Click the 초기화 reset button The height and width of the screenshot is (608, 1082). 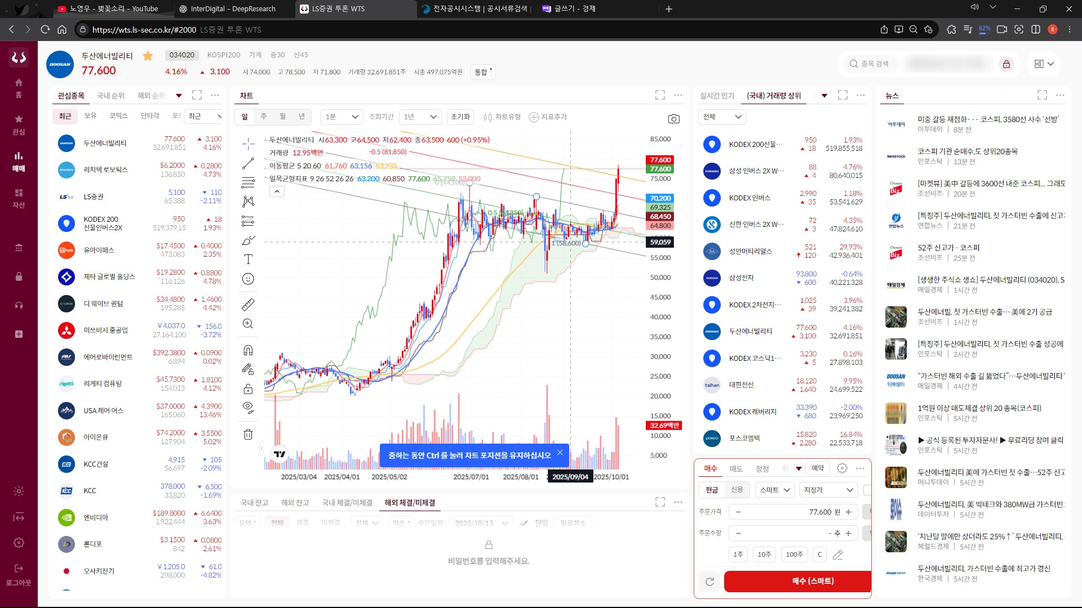point(460,117)
